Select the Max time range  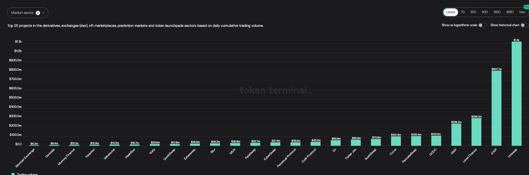[522, 12]
